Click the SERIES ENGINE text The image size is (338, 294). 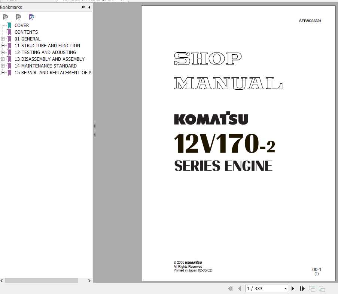[x=223, y=166]
